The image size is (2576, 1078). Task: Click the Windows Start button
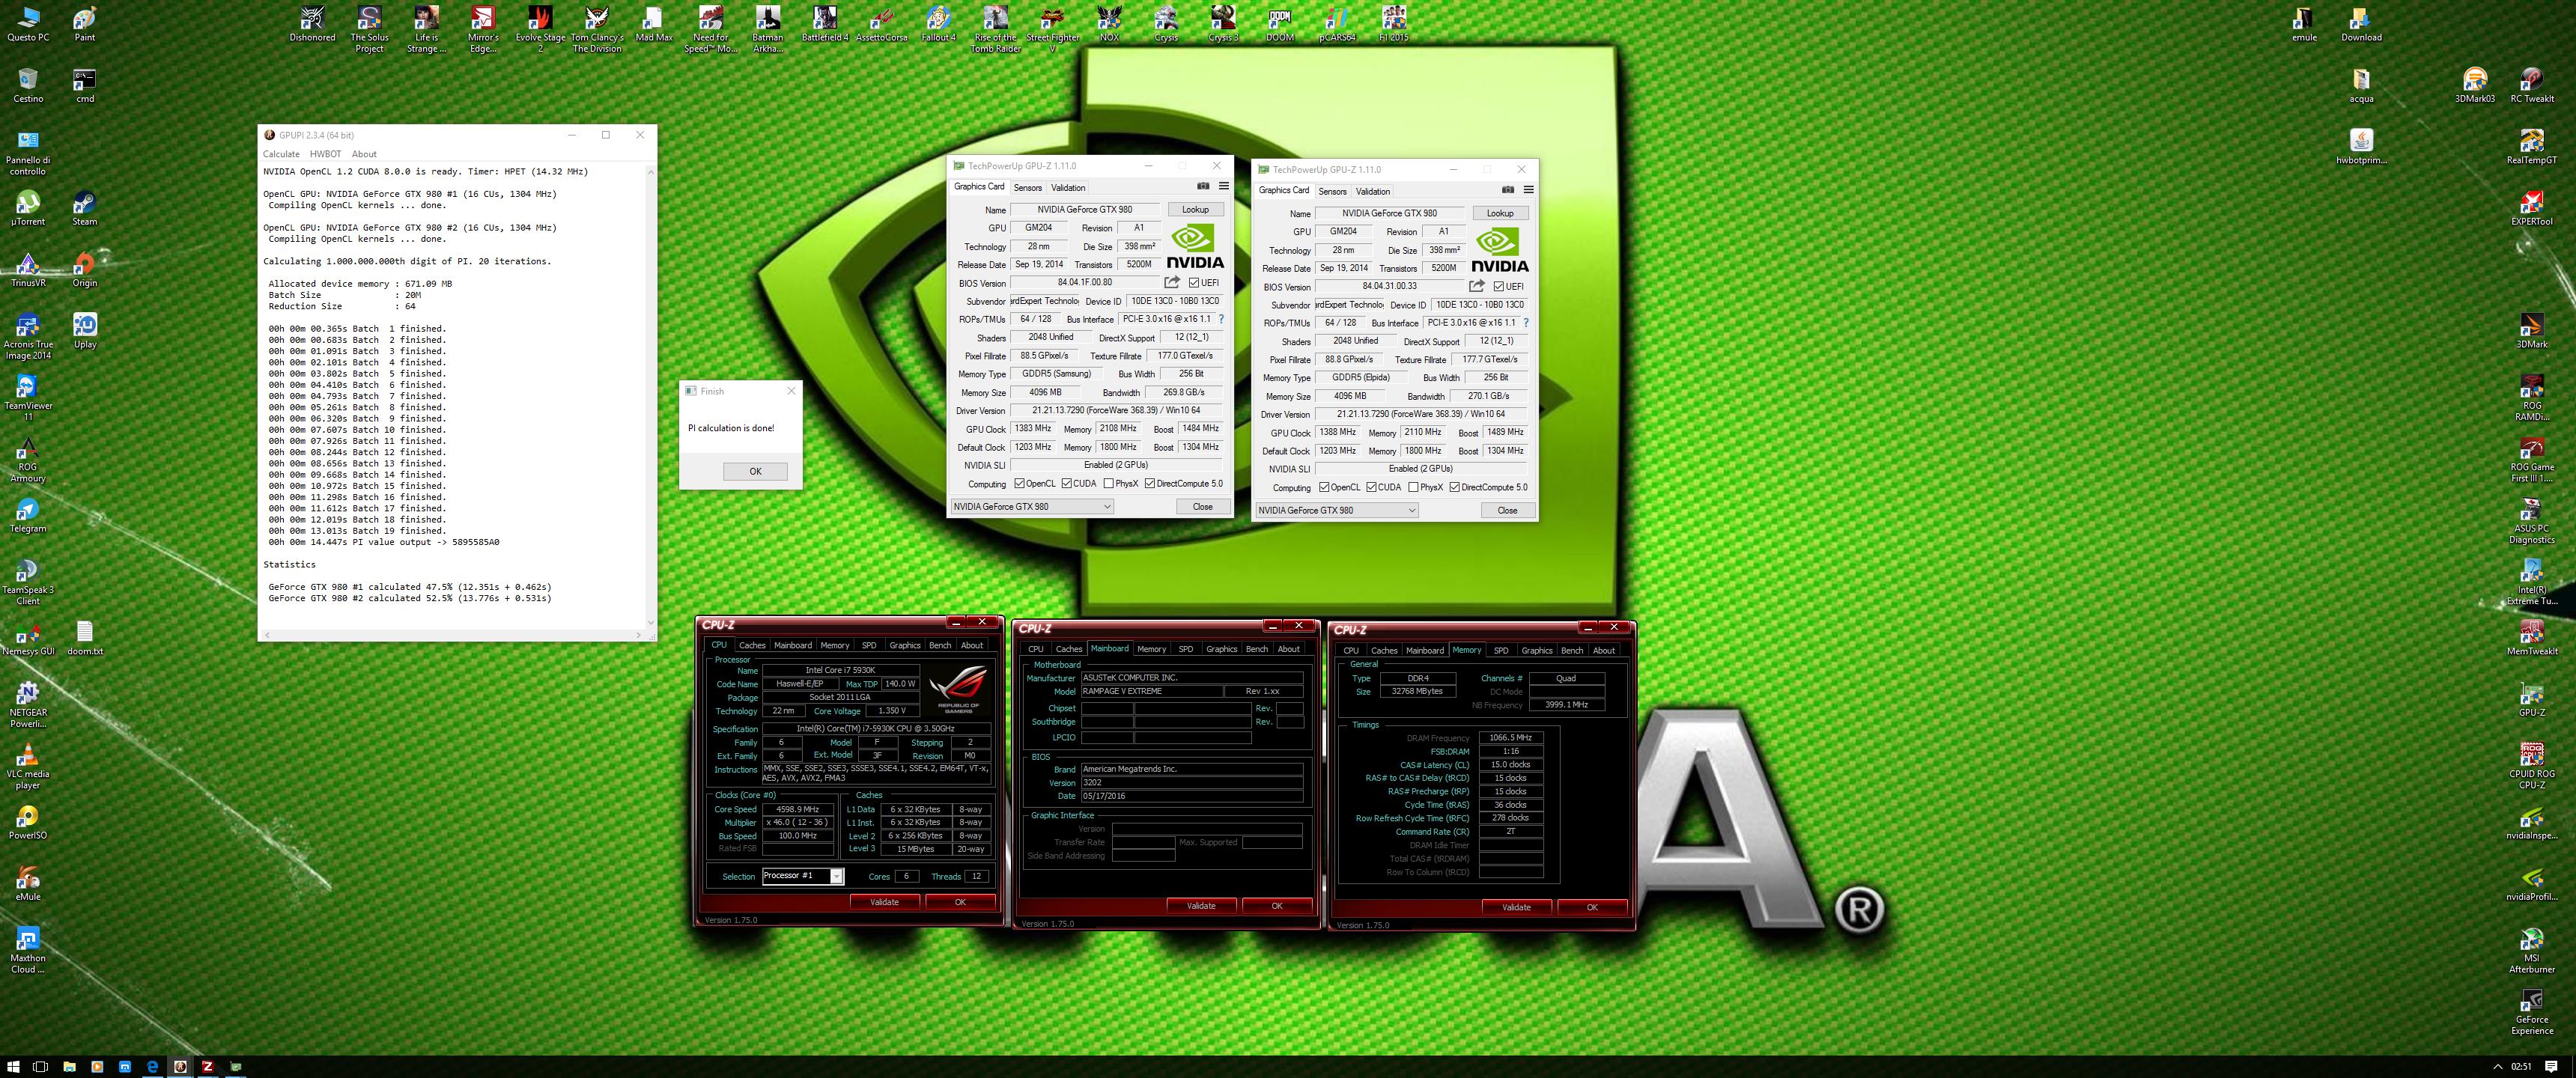pos(13,1066)
